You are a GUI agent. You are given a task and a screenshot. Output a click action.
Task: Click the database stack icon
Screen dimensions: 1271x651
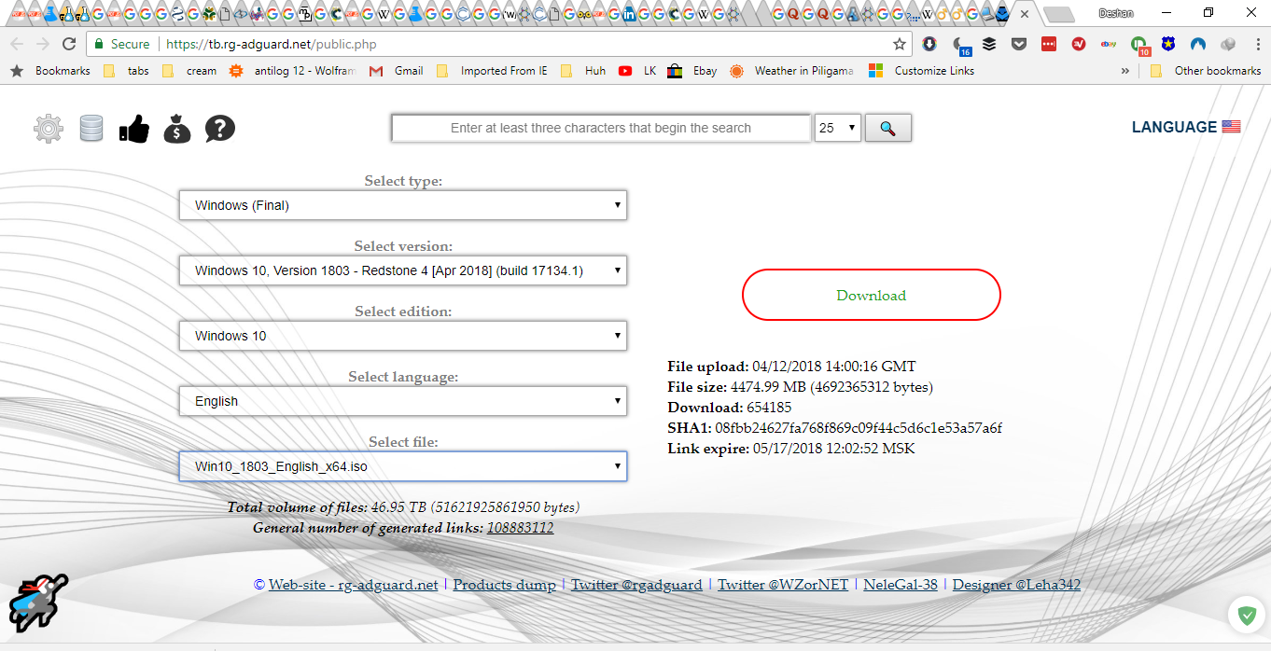pos(91,128)
